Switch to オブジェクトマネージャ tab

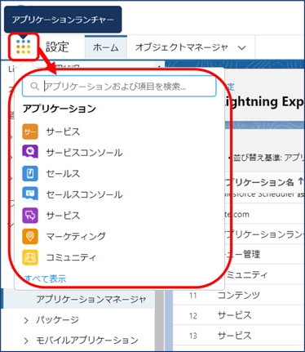tap(181, 47)
